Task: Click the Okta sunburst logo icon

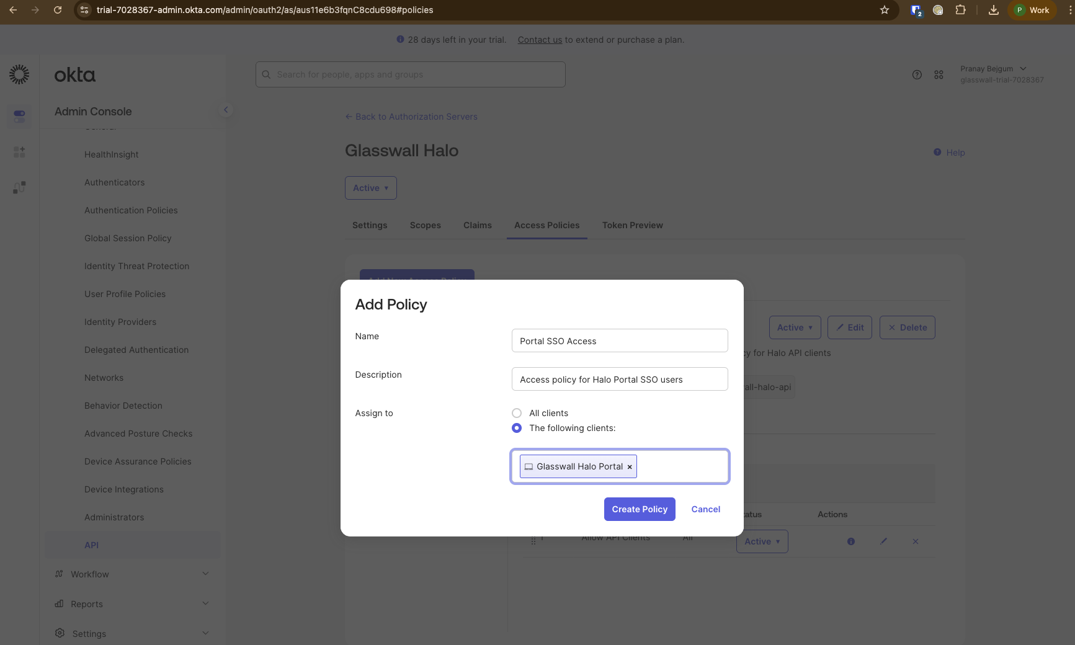Action: coord(19,74)
